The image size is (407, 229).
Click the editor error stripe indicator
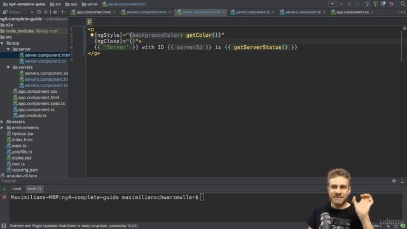pyautogui.click(x=404, y=28)
